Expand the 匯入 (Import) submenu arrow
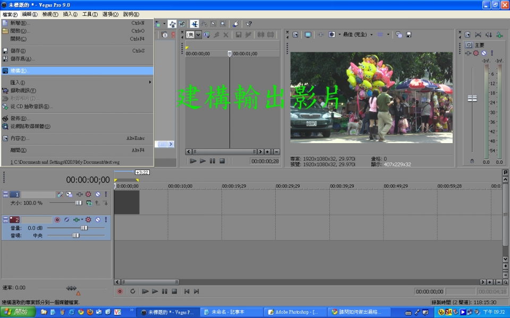The image size is (510, 318). [150, 82]
